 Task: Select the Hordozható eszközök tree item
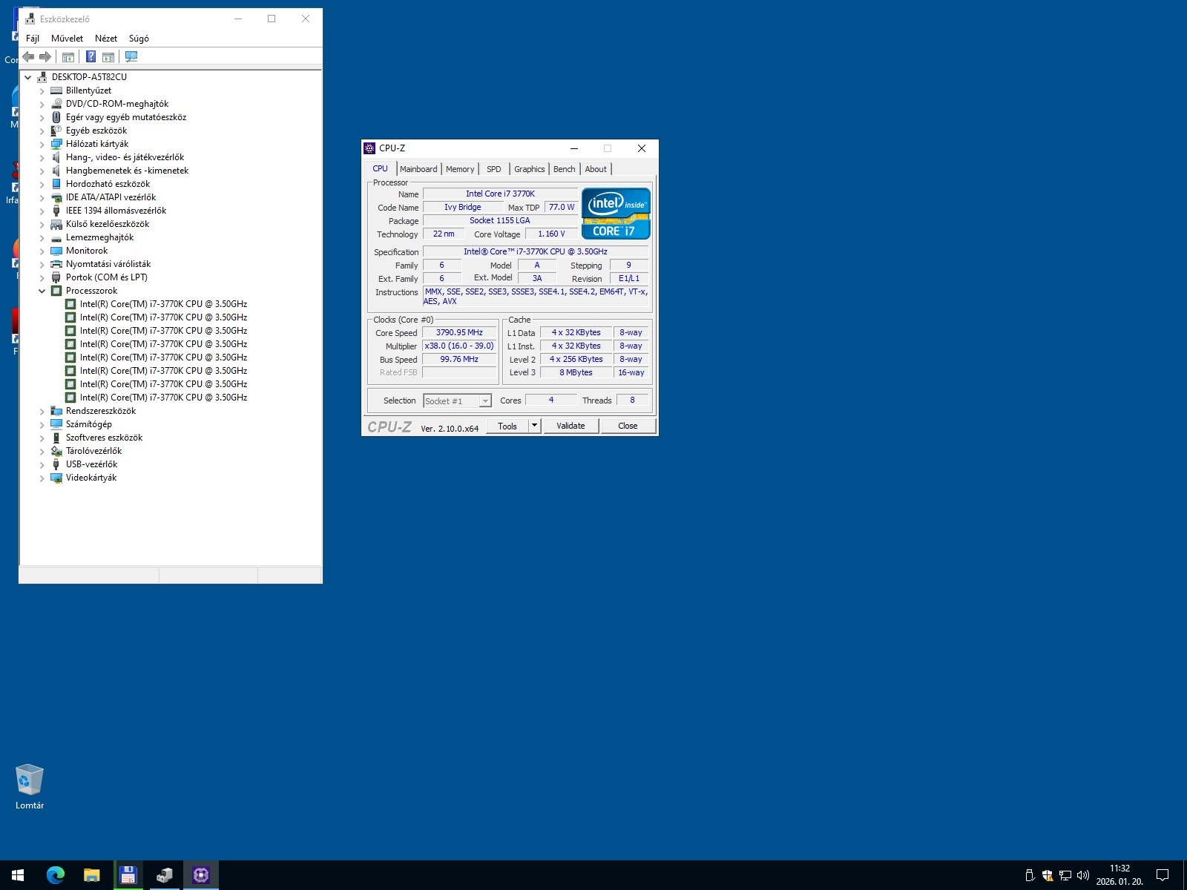click(108, 184)
